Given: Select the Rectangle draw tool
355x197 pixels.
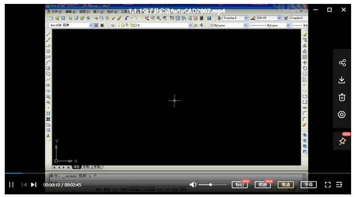Looking at the screenshot, I should [48, 57].
